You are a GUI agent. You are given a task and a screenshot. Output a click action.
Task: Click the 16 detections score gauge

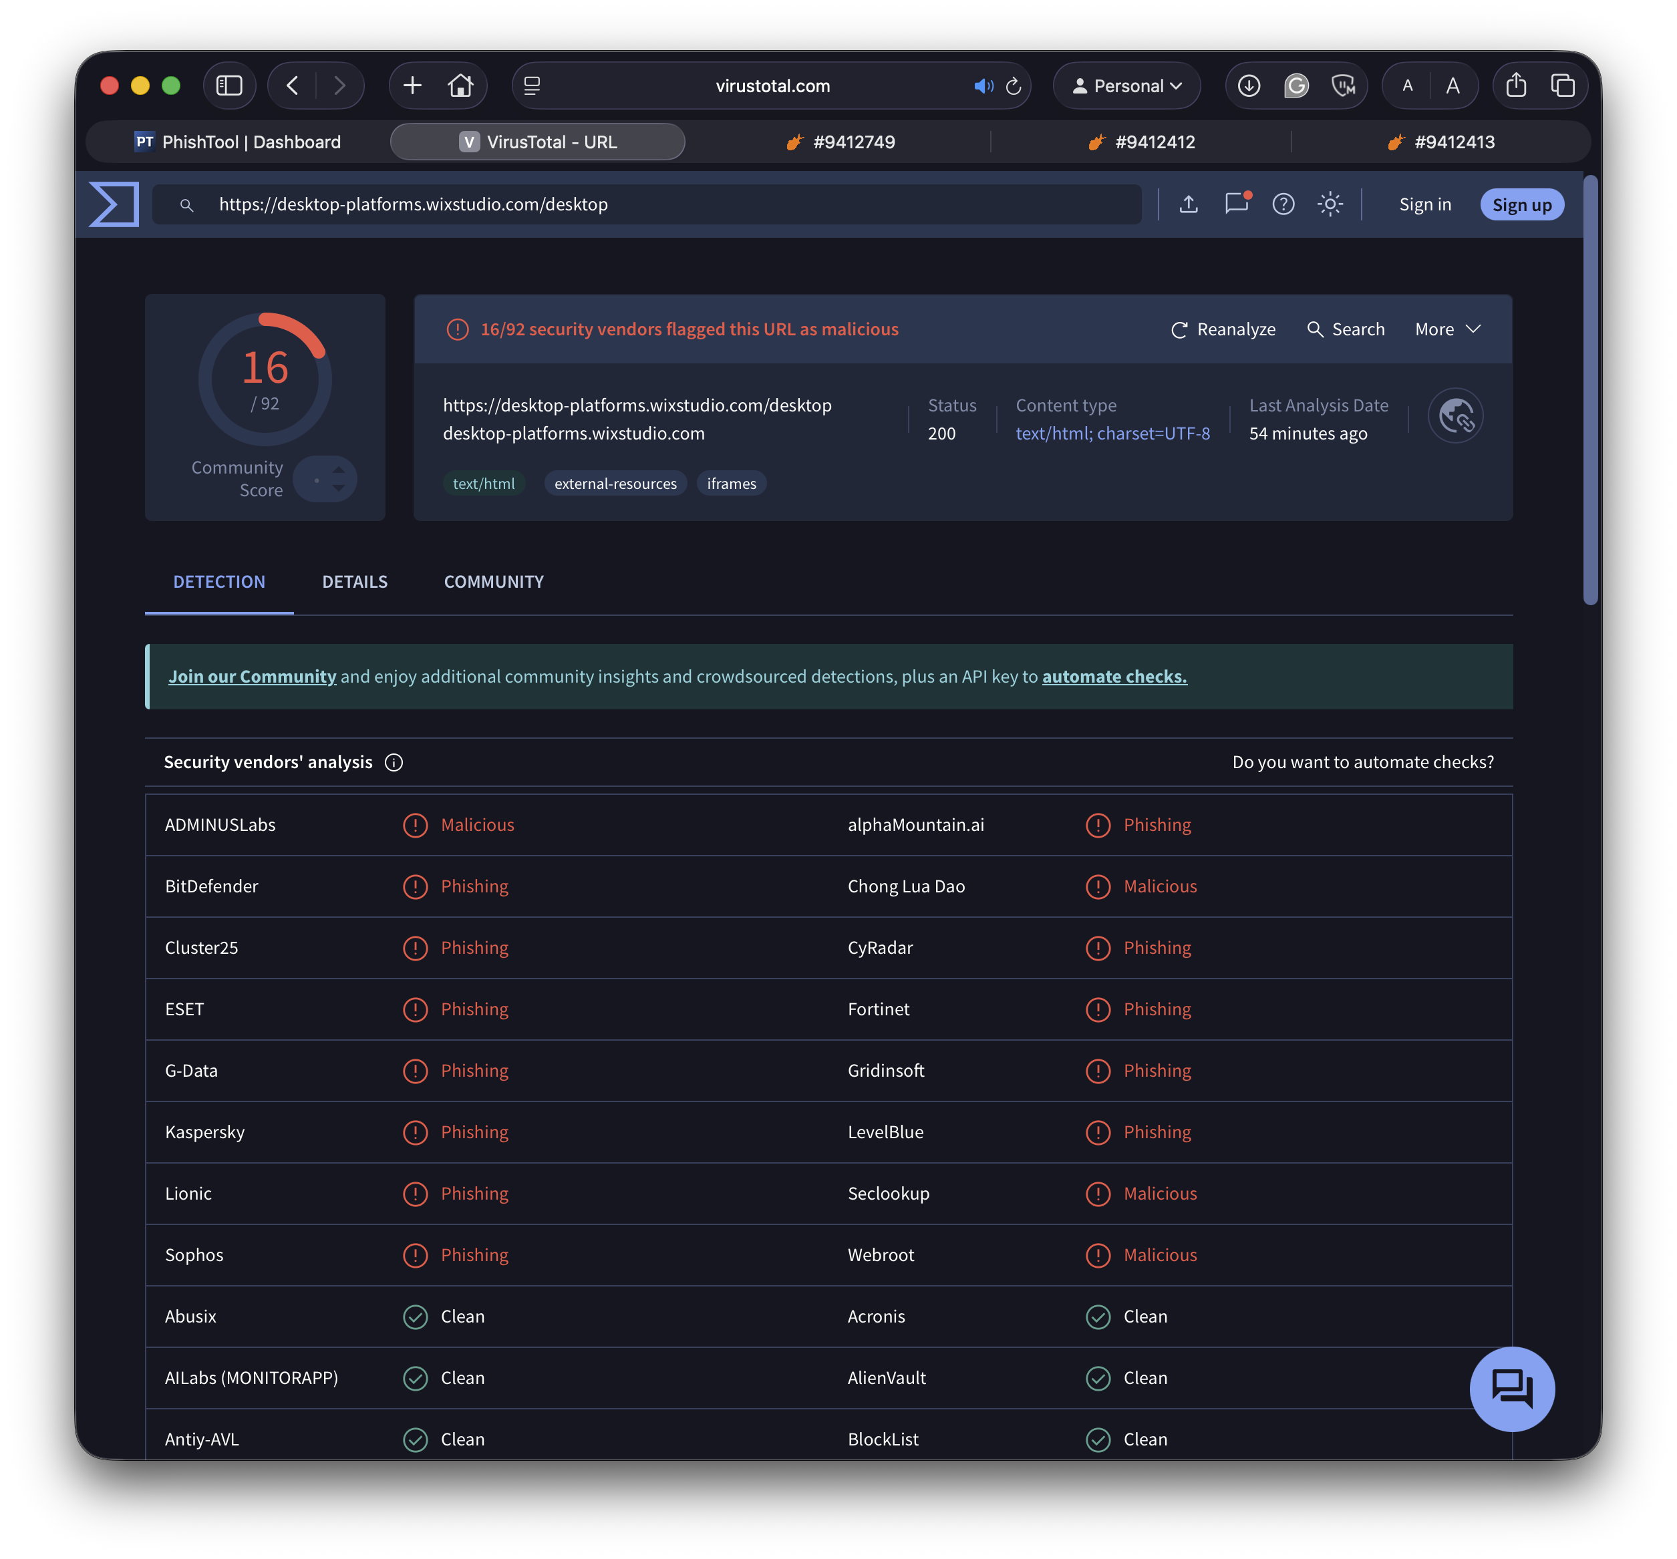pyautogui.click(x=265, y=379)
